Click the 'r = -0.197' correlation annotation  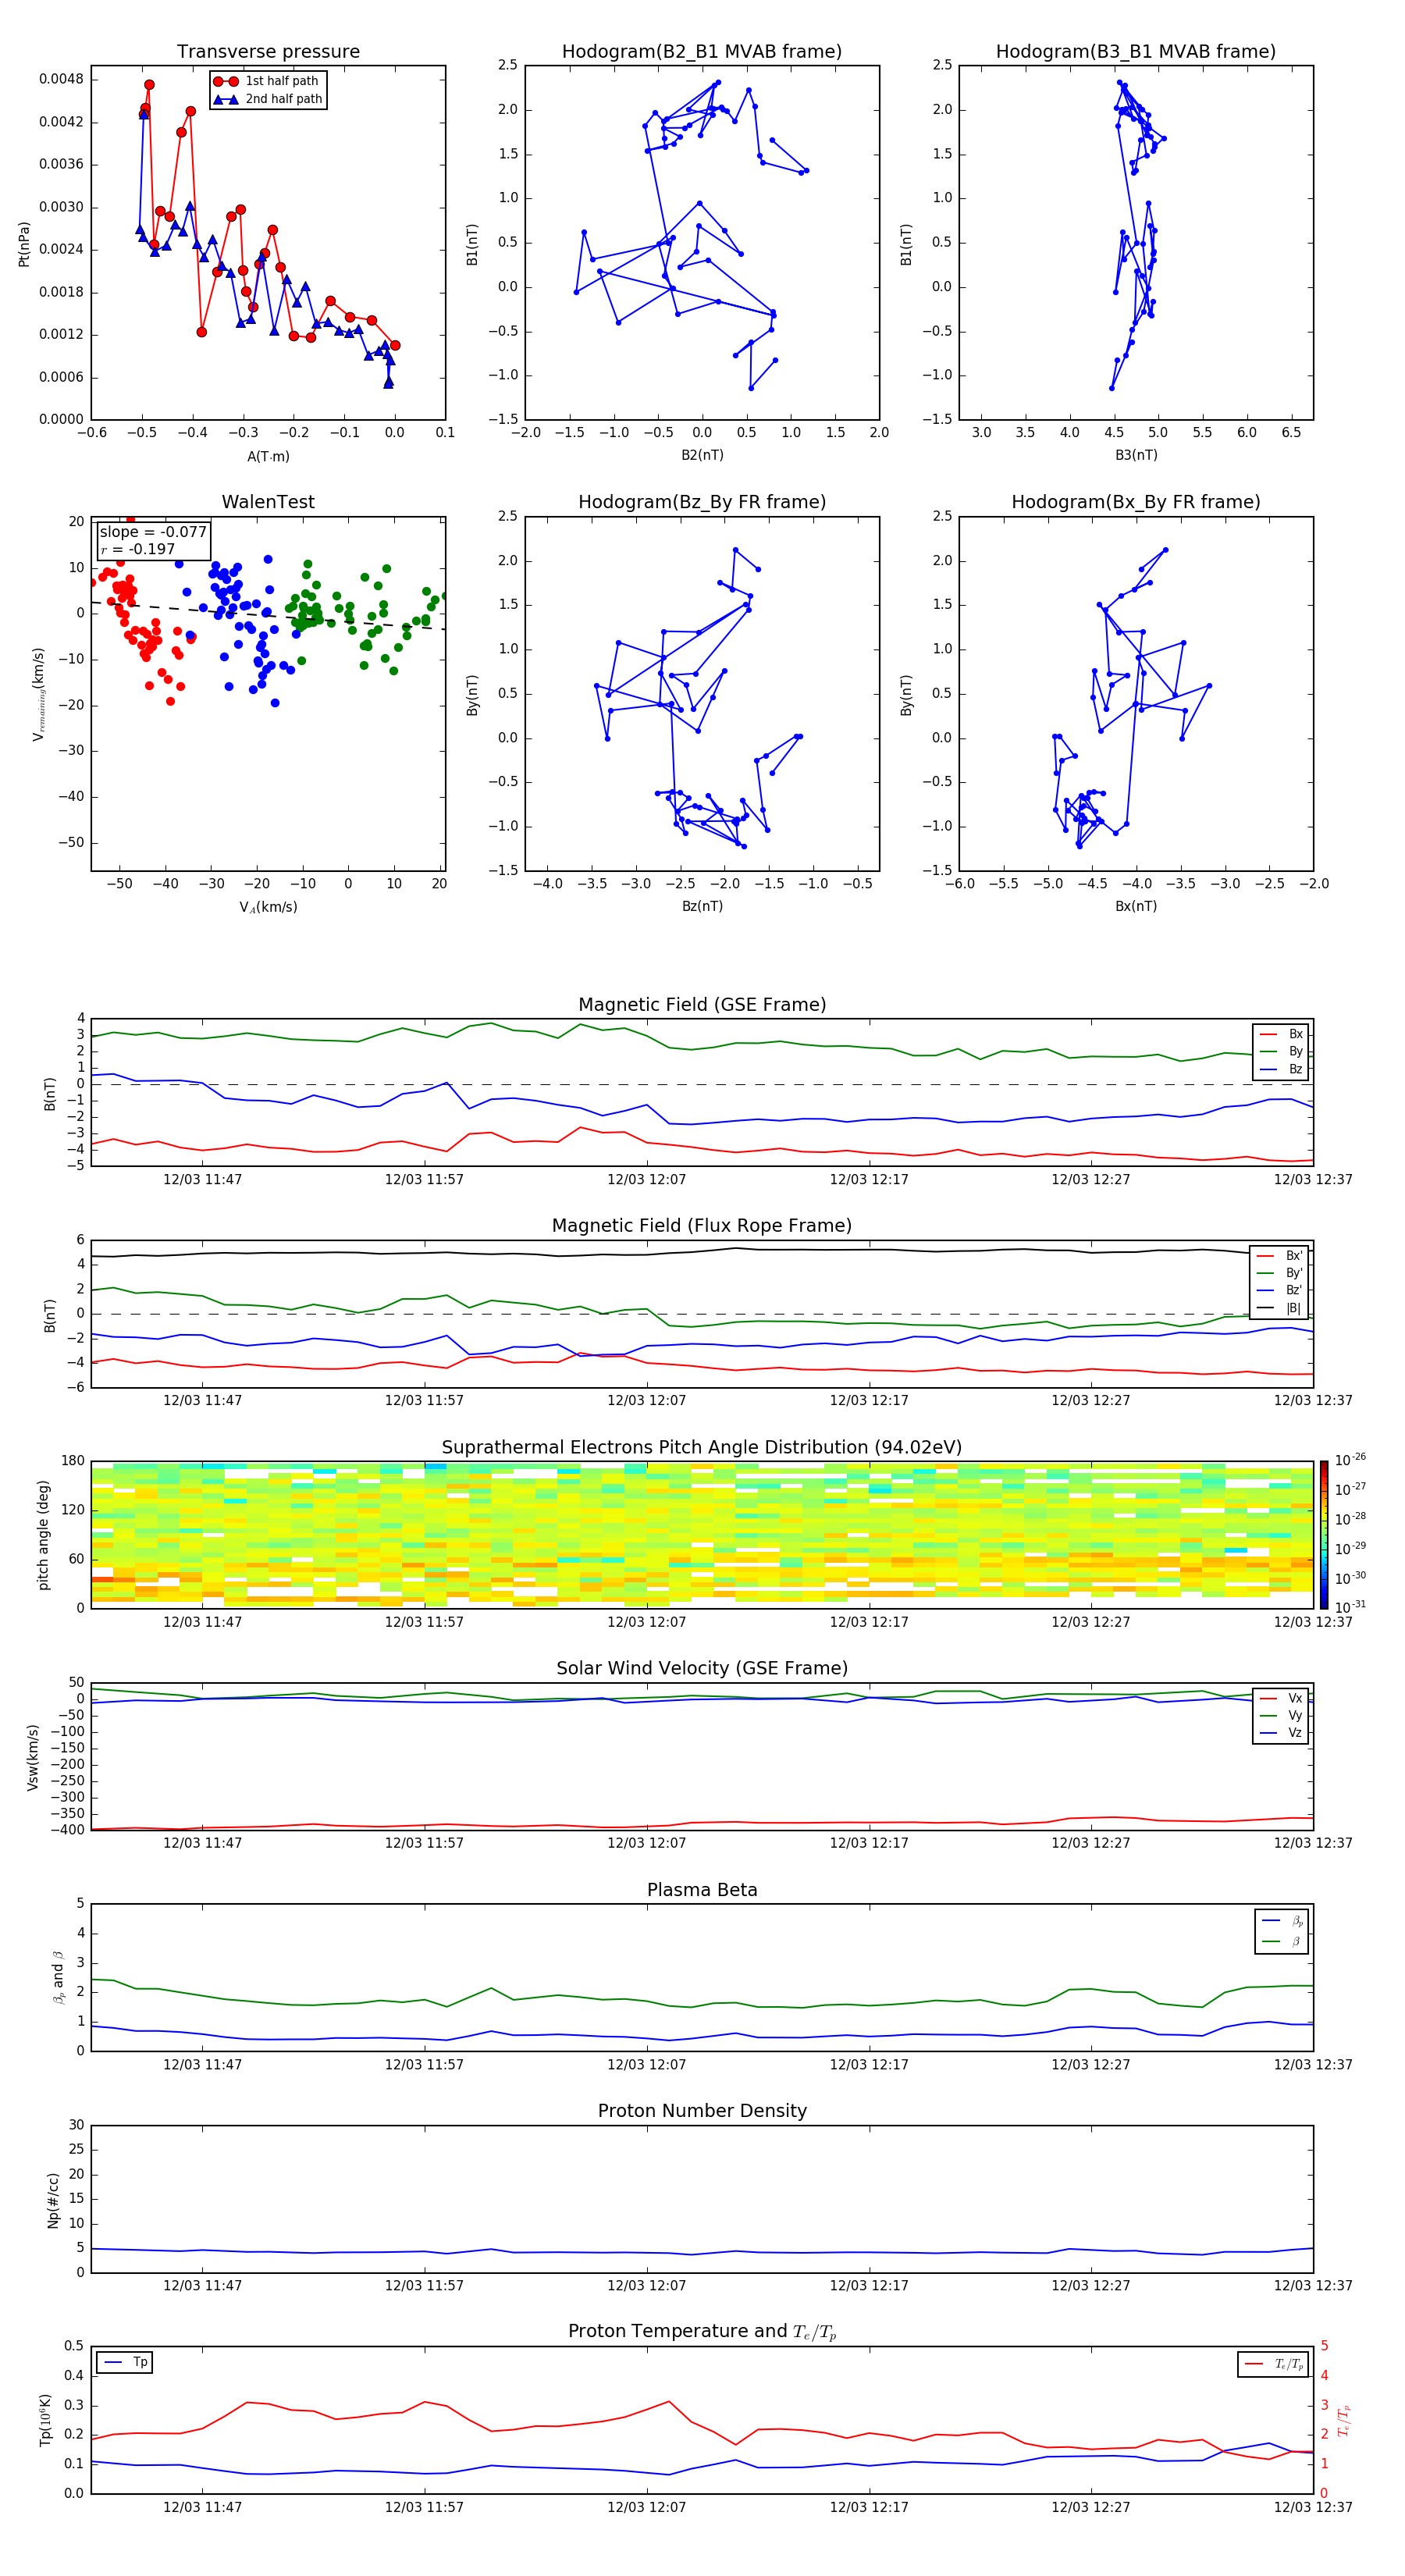pos(138,549)
